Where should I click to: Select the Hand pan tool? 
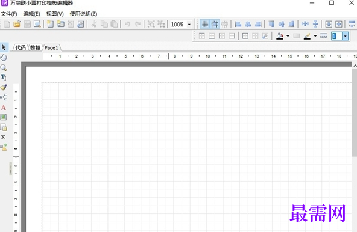[4, 58]
